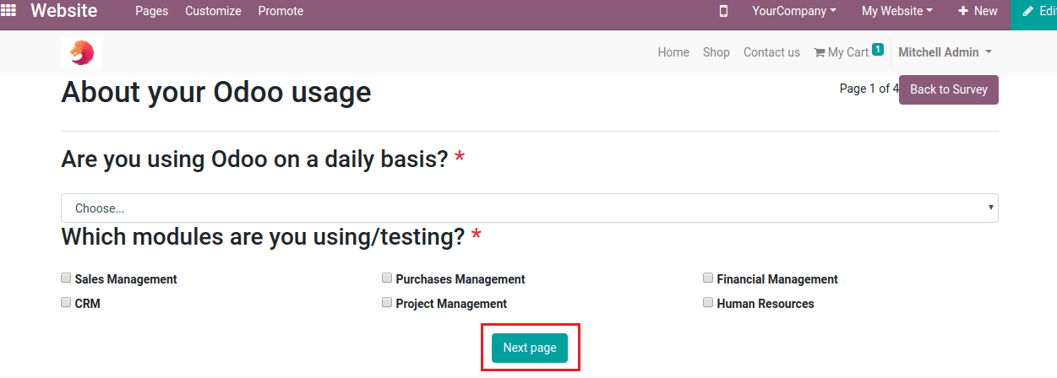Check the Sales Management checkbox
The height and width of the screenshot is (378, 1057).
[66, 278]
